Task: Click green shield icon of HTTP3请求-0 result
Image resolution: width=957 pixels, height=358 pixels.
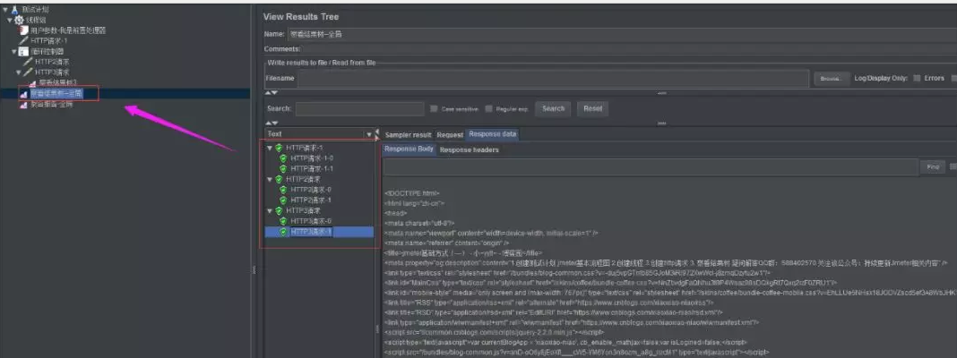Action: click(283, 221)
